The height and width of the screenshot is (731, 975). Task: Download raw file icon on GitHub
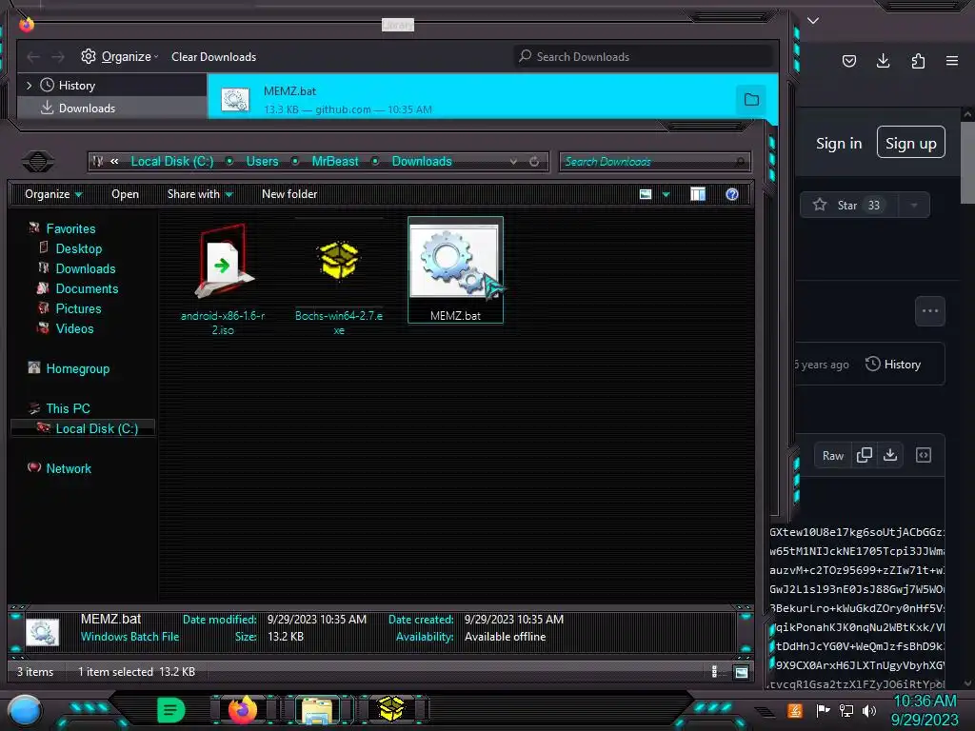click(x=890, y=455)
